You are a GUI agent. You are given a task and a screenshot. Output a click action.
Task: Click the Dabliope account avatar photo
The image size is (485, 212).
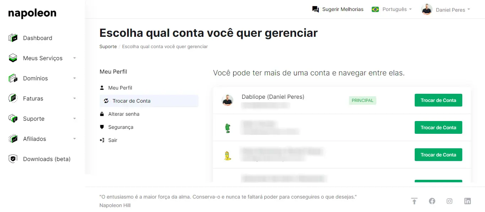pos(228,100)
